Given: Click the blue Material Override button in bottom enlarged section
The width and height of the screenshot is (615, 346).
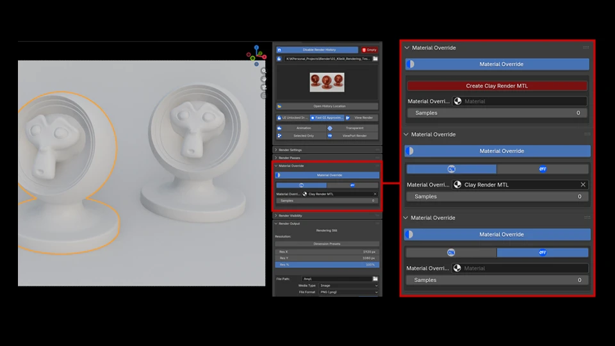Looking at the screenshot, I should [x=497, y=235].
